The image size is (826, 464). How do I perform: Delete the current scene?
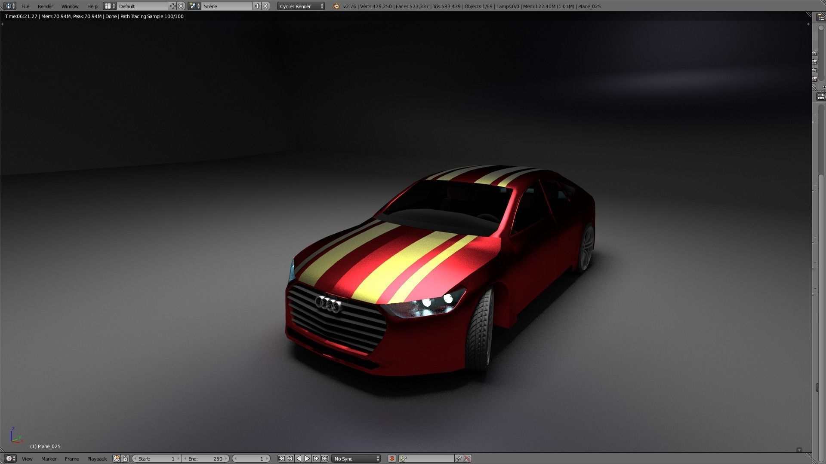[265, 6]
